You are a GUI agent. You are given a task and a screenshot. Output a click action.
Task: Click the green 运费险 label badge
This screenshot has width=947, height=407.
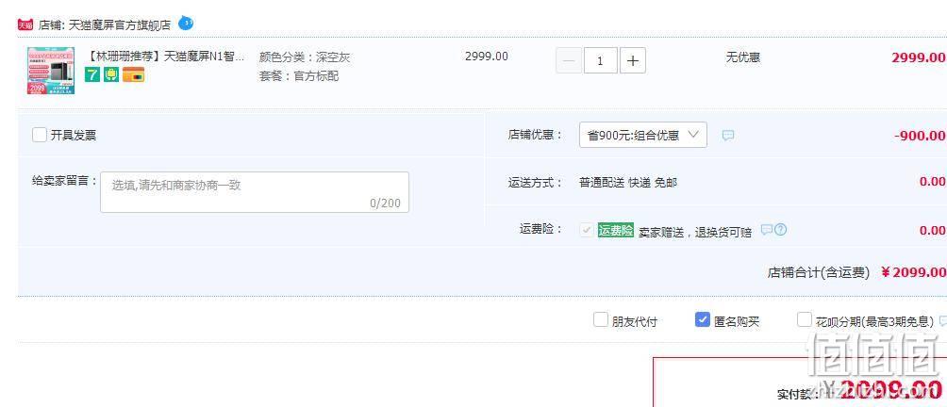[615, 230]
